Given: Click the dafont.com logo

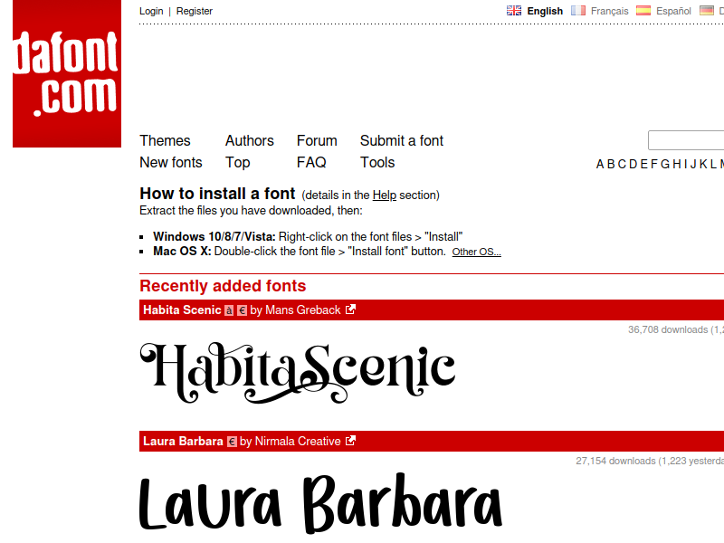Looking at the screenshot, I should [x=67, y=74].
